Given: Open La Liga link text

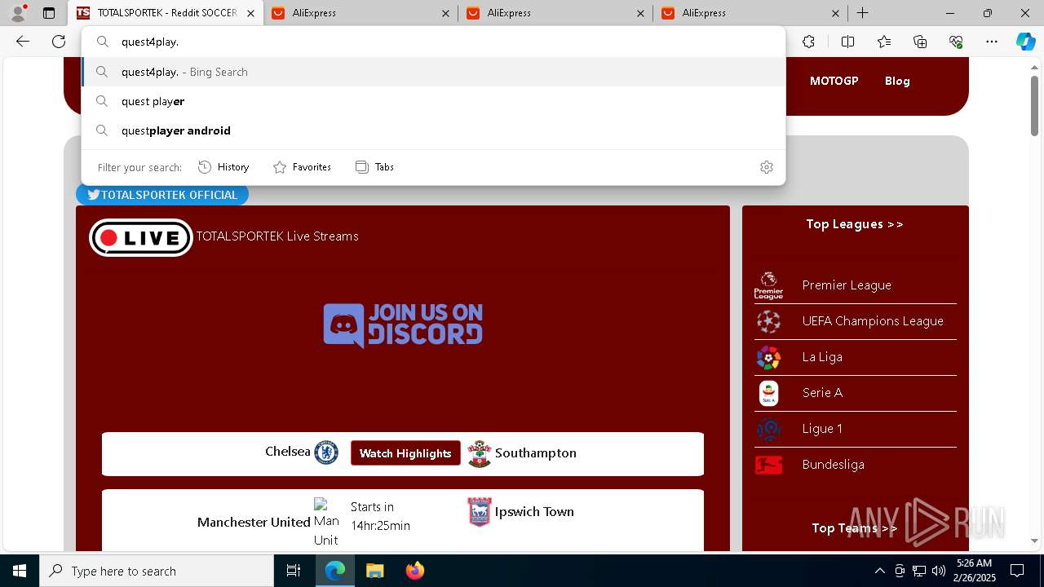Looking at the screenshot, I should (x=822, y=357).
